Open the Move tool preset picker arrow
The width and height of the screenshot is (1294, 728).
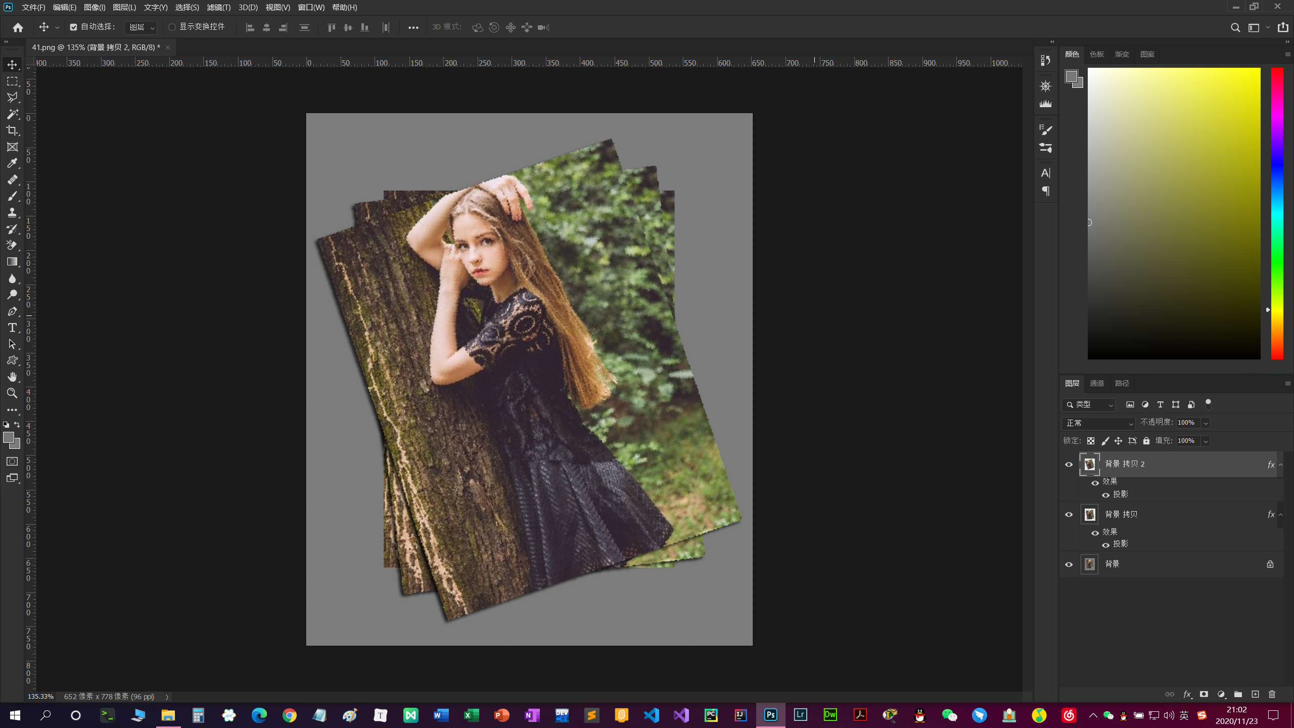(57, 28)
